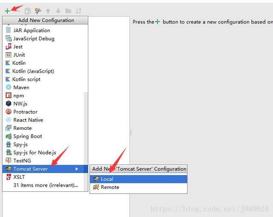Choose the Protractor entry
This screenshot has width=273, height=217.
(x=44, y=111)
